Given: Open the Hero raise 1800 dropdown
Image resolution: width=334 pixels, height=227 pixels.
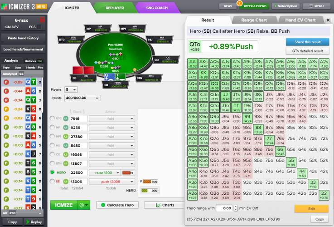Looking at the screenshot, I should click(105, 173).
